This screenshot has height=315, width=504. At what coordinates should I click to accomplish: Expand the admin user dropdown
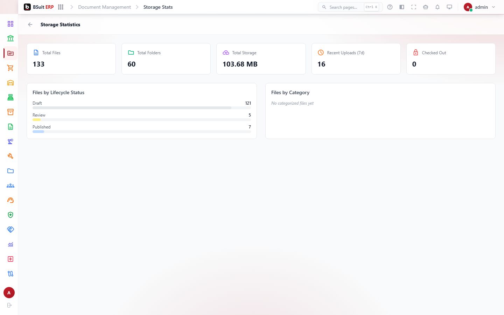(479, 7)
